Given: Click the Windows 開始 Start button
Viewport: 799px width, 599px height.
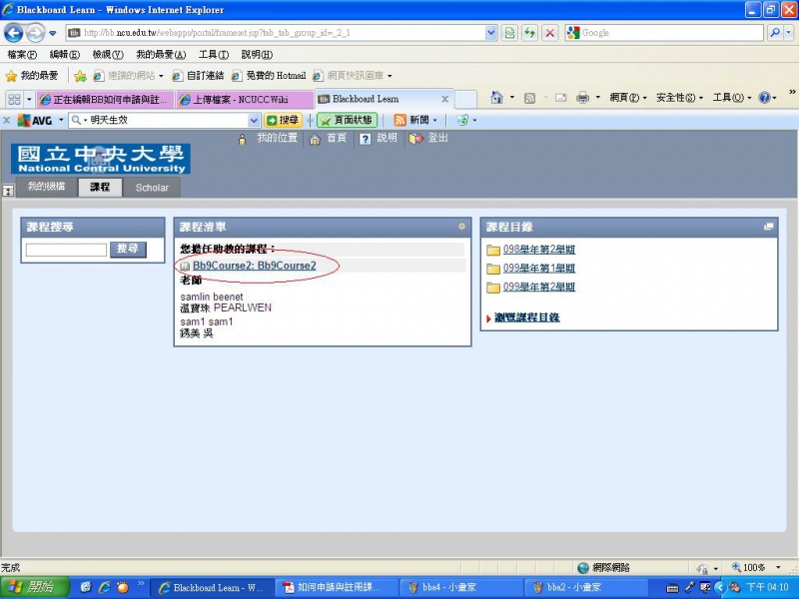Looking at the screenshot, I should tap(34, 587).
